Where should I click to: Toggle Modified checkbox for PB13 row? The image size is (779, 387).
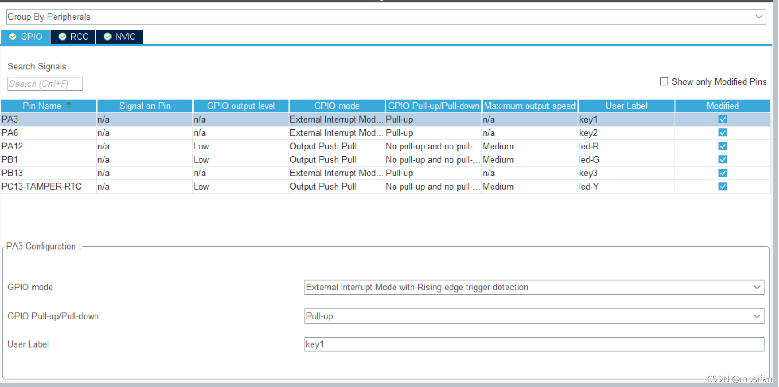point(723,173)
